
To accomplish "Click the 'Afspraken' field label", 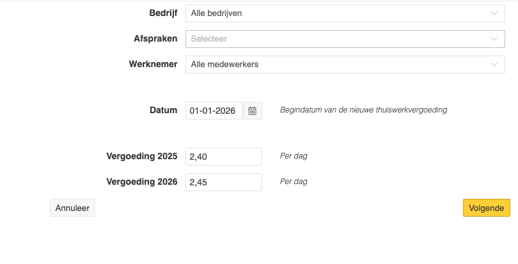I will 151,39.
